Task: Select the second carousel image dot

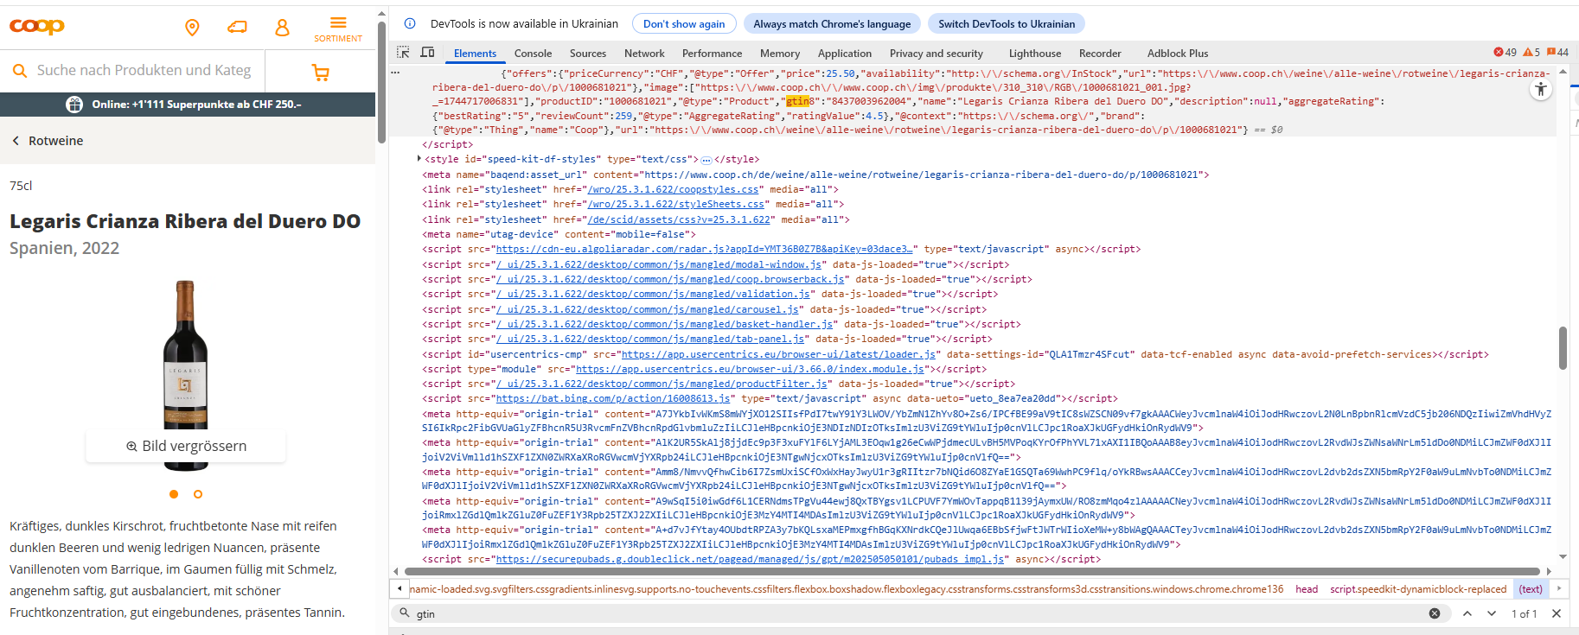Action: (198, 494)
